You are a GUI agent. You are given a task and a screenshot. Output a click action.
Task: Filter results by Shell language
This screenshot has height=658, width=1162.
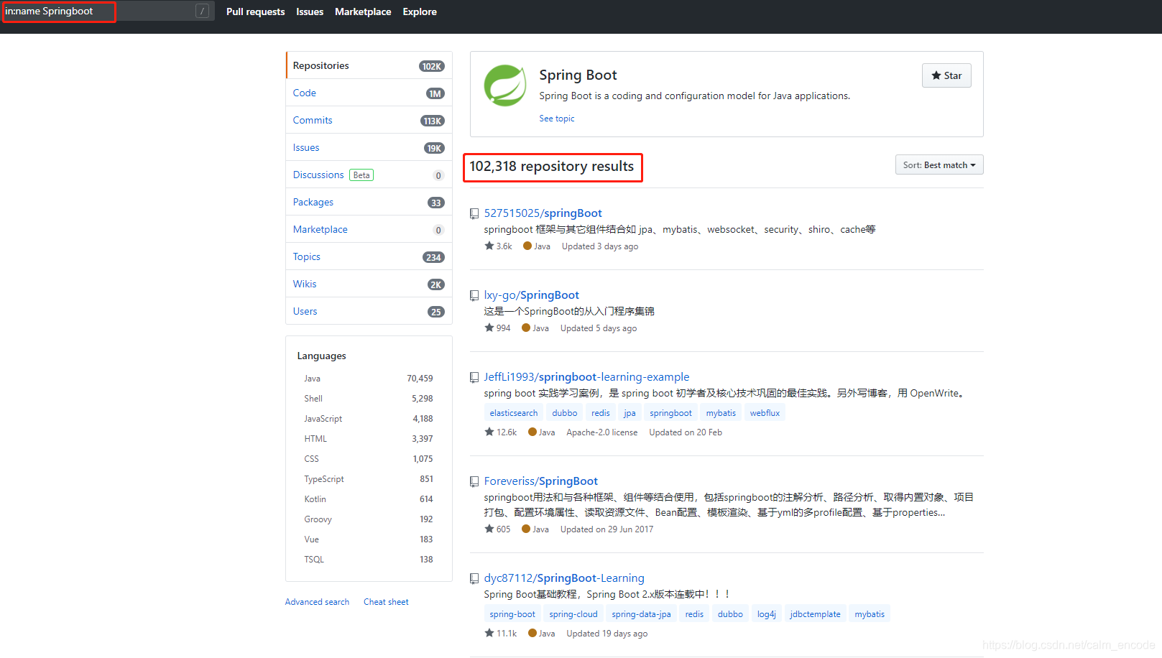click(369, 399)
